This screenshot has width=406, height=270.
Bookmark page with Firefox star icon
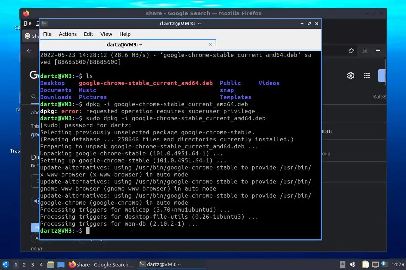[x=351, y=51]
